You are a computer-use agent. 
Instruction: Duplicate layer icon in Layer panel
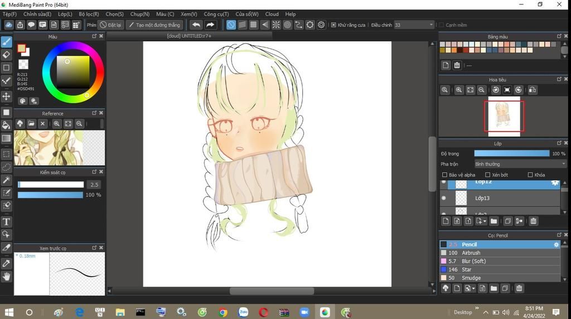[507, 221]
